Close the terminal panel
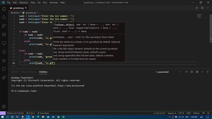The image size is (212, 119). click(208, 72)
